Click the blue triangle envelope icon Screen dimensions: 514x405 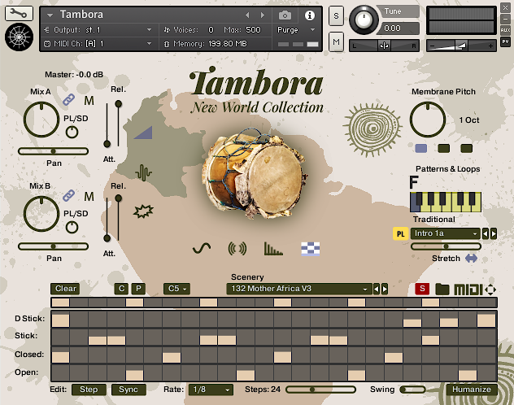coord(144,133)
